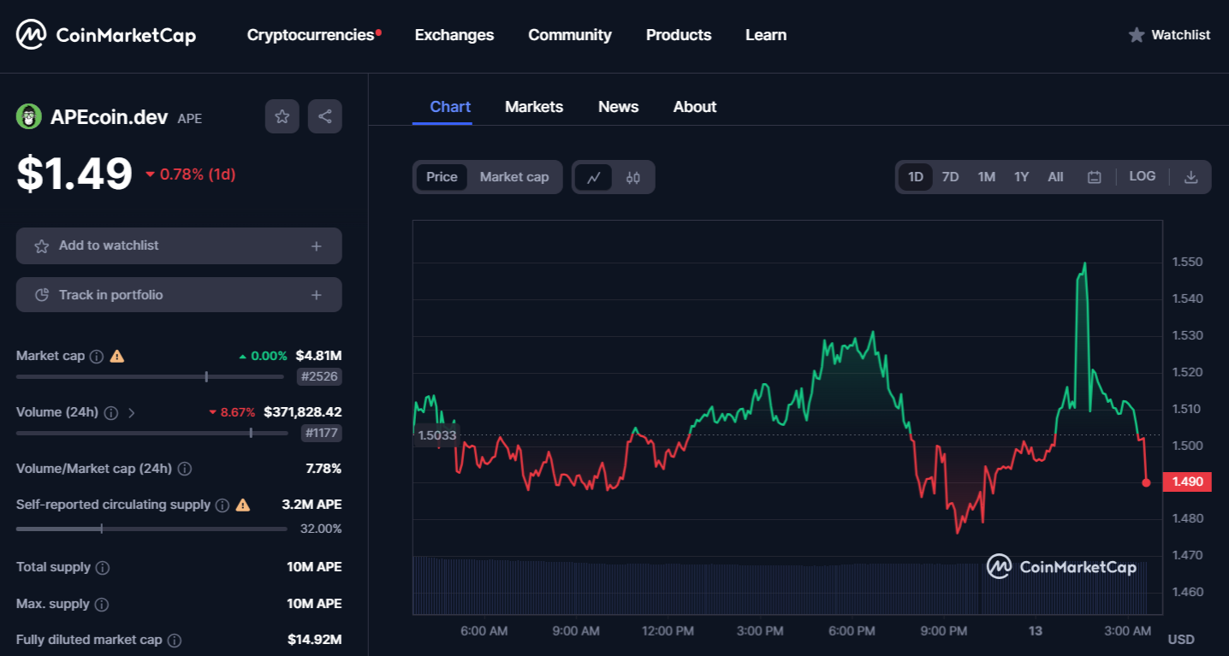Click the $371,828.42 volume value

(x=303, y=412)
